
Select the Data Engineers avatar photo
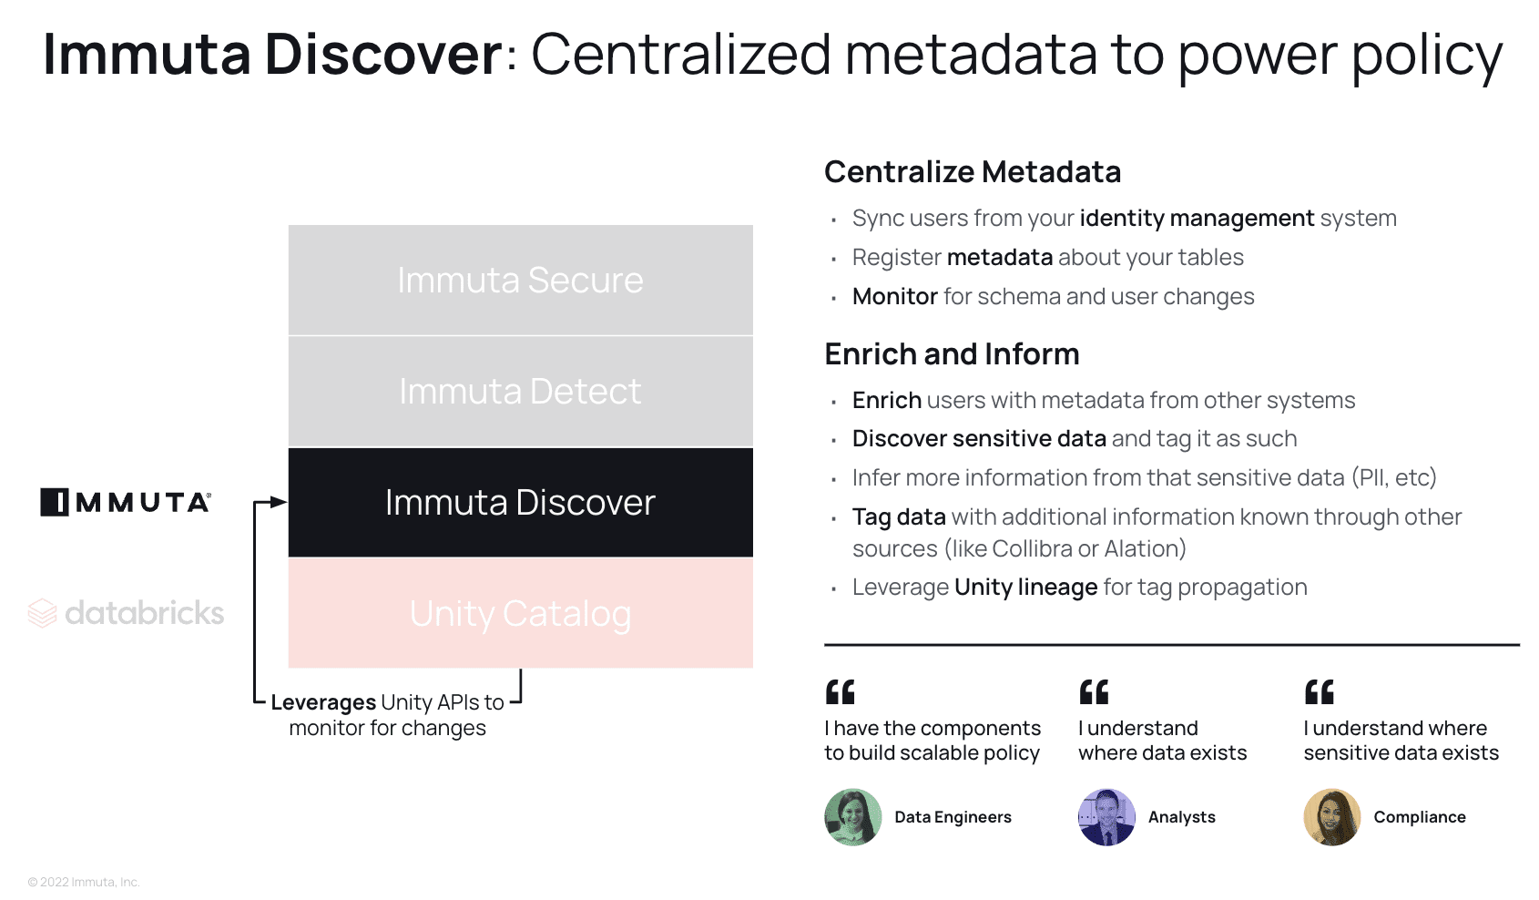[853, 817]
